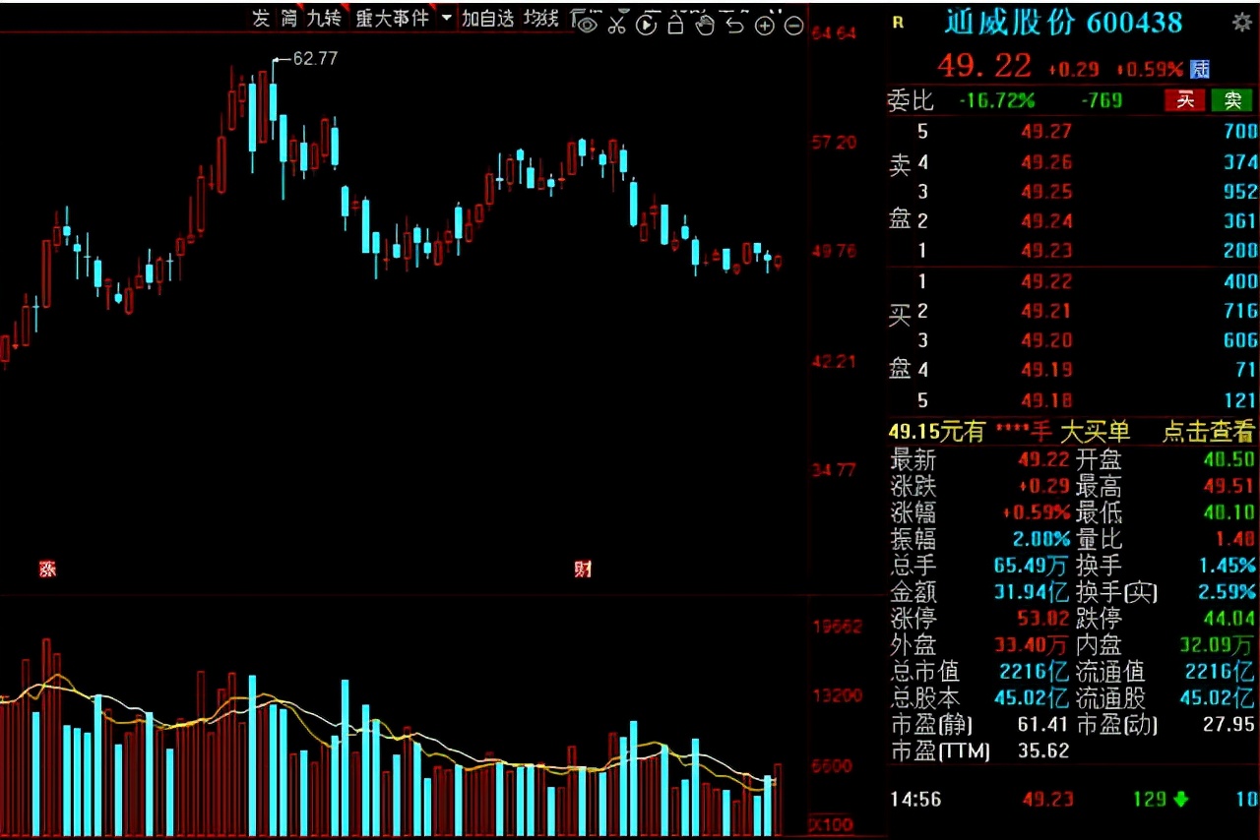Screen dimensions: 1260x840
Task: Select the scissors cut tool
Action: tap(617, 25)
